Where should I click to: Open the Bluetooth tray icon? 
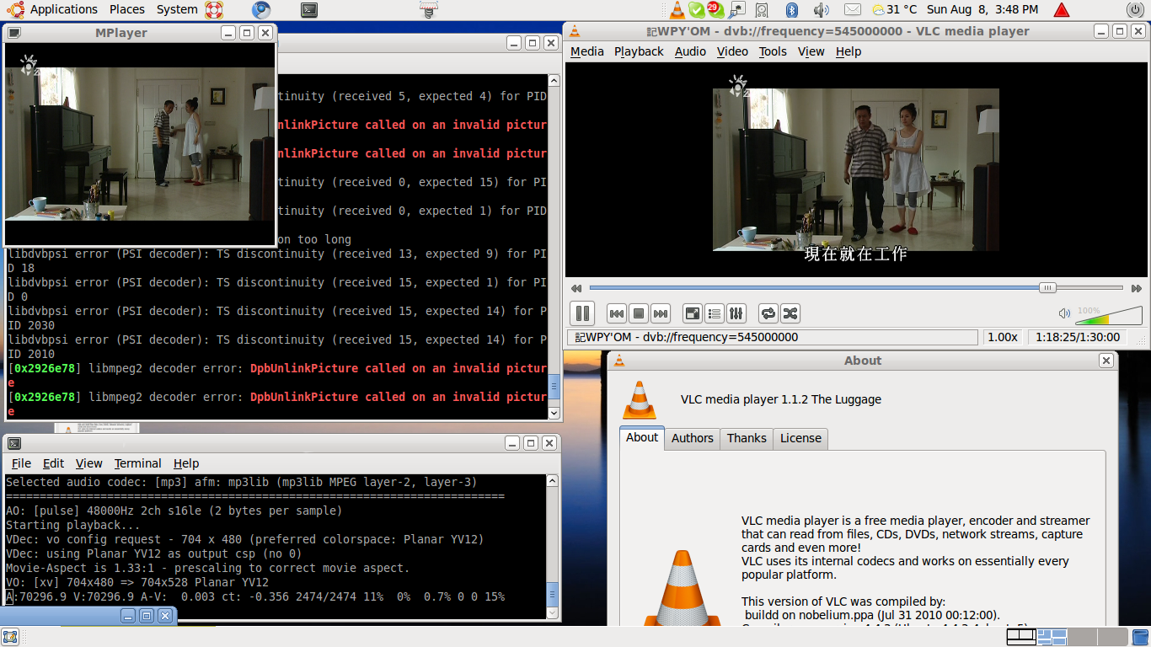pyautogui.click(x=792, y=10)
